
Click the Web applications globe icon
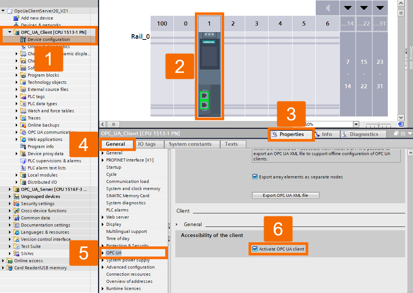point(23,139)
